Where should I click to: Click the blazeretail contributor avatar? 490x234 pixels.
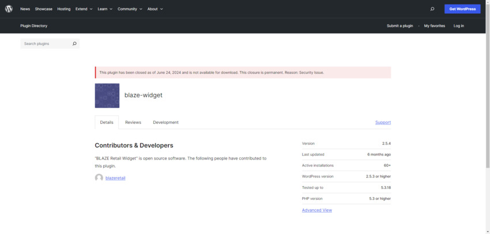99,178
